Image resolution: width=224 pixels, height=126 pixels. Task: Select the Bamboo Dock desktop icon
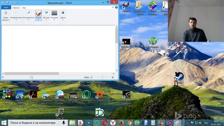[x=6, y=97]
